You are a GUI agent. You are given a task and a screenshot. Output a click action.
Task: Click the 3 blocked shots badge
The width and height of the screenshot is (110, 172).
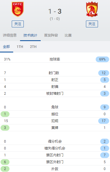pyautogui.click(x=105, y=94)
